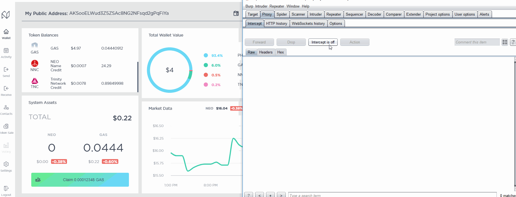Open the Help menu
Screen dimensions: 516x197
tap(305, 6)
